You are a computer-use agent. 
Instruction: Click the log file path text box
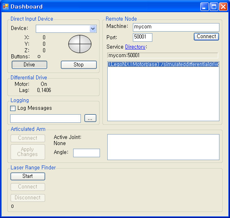pos(46,118)
